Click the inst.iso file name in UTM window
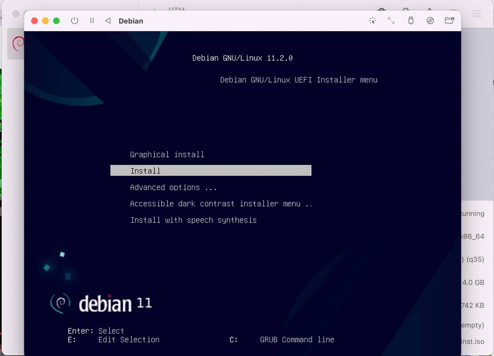Image resolution: width=494 pixels, height=356 pixels. (x=472, y=341)
